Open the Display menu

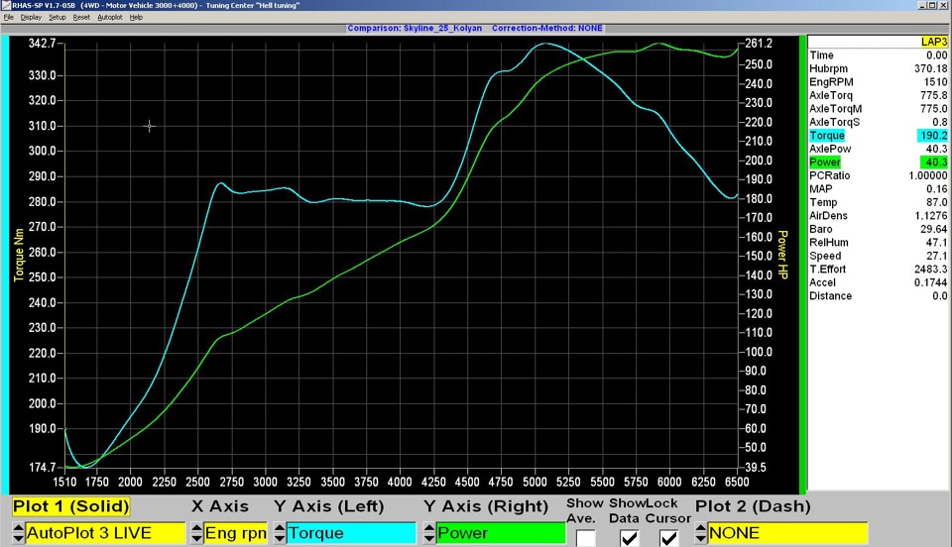point(31,17)
